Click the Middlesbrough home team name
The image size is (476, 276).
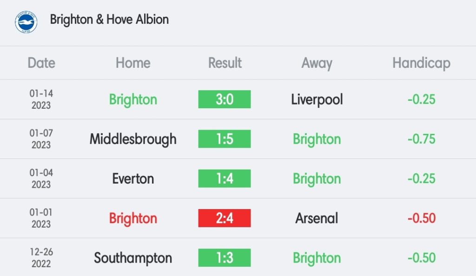133,139
